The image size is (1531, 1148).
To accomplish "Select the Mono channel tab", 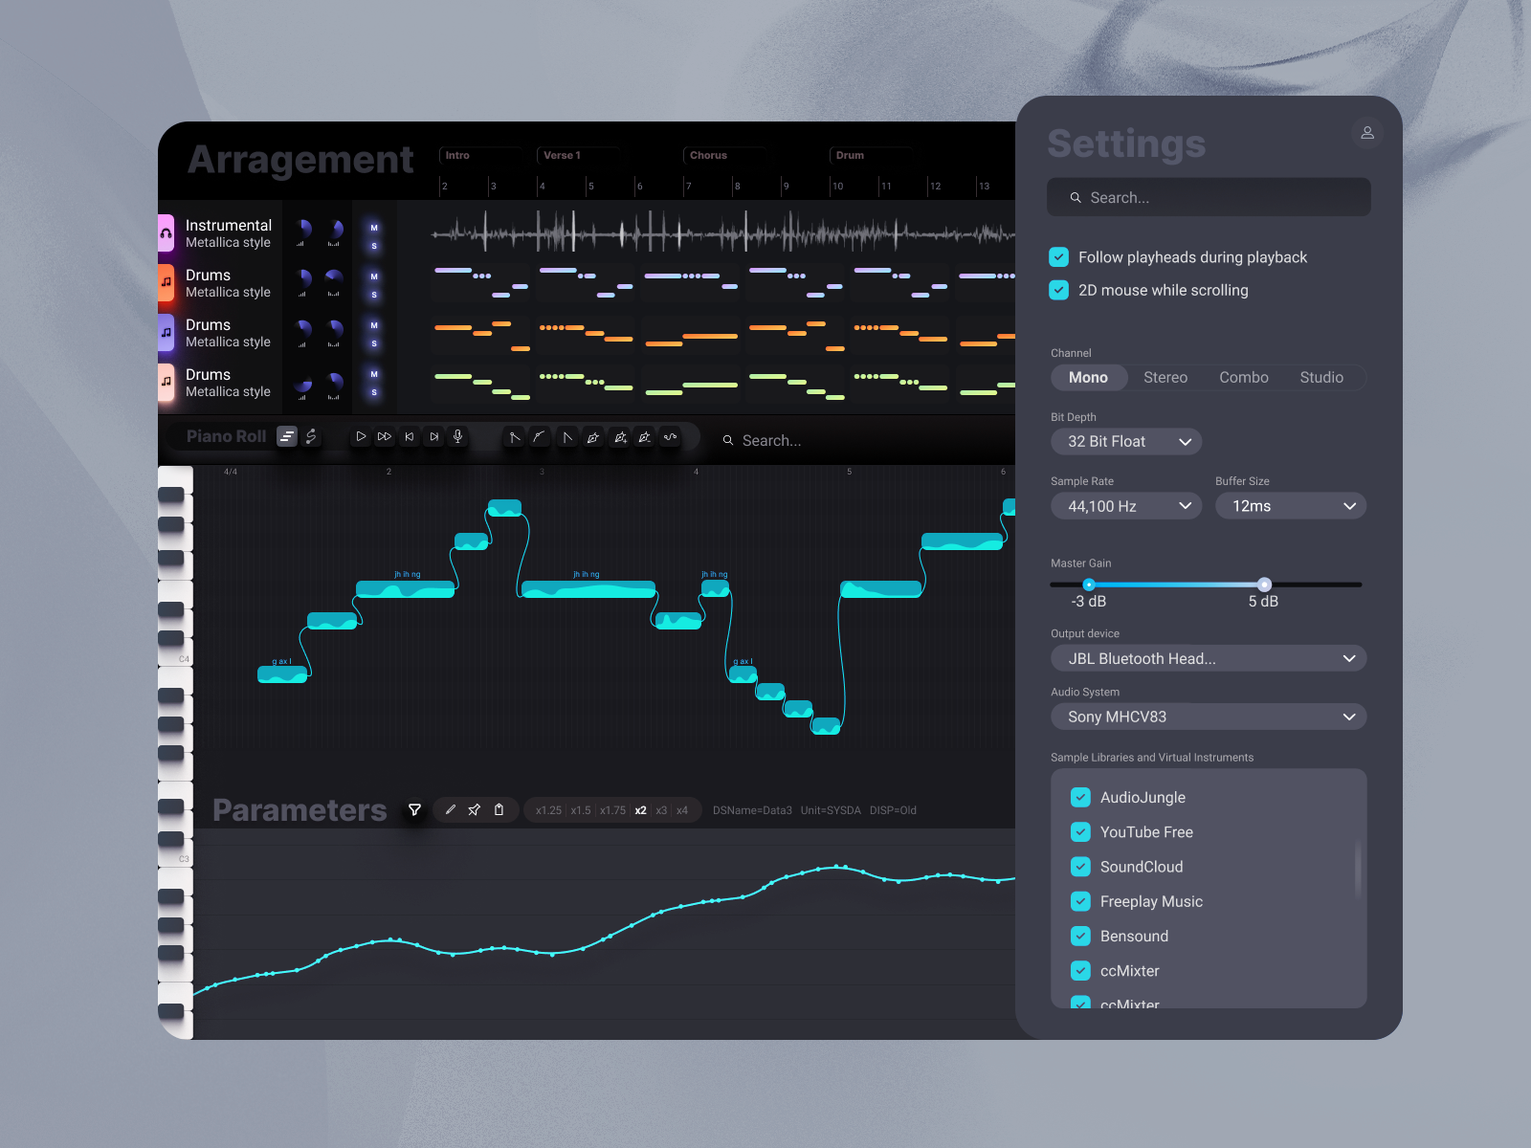I will tap(1089, 377).
